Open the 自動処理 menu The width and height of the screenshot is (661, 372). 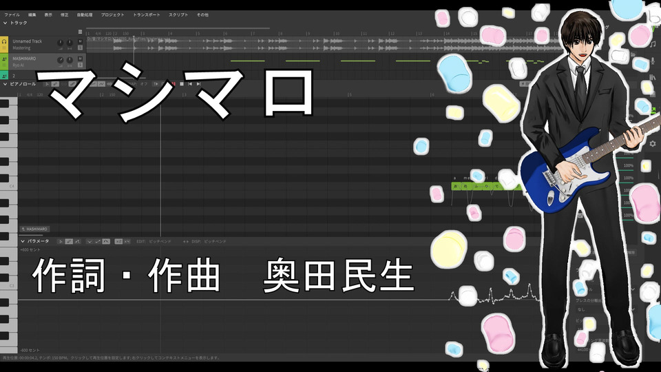coord(85,14)
